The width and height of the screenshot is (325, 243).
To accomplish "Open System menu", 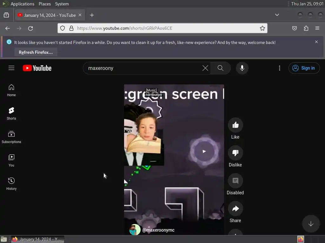I will [62, 4].
